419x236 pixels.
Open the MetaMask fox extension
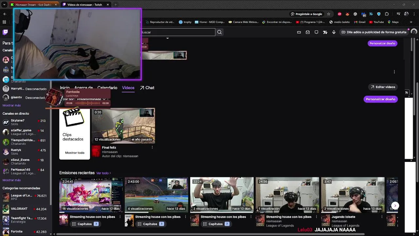pos(347,14)
